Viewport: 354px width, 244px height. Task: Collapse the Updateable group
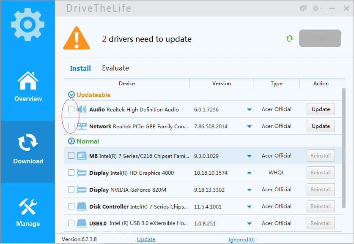pos(71,95)
